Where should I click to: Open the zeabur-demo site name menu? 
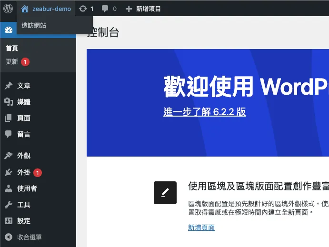click(x=51, y=9)
